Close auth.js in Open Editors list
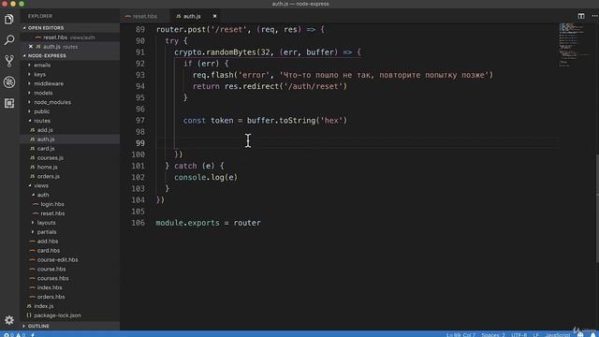This screenshot has height=337, width=599. 31,47
